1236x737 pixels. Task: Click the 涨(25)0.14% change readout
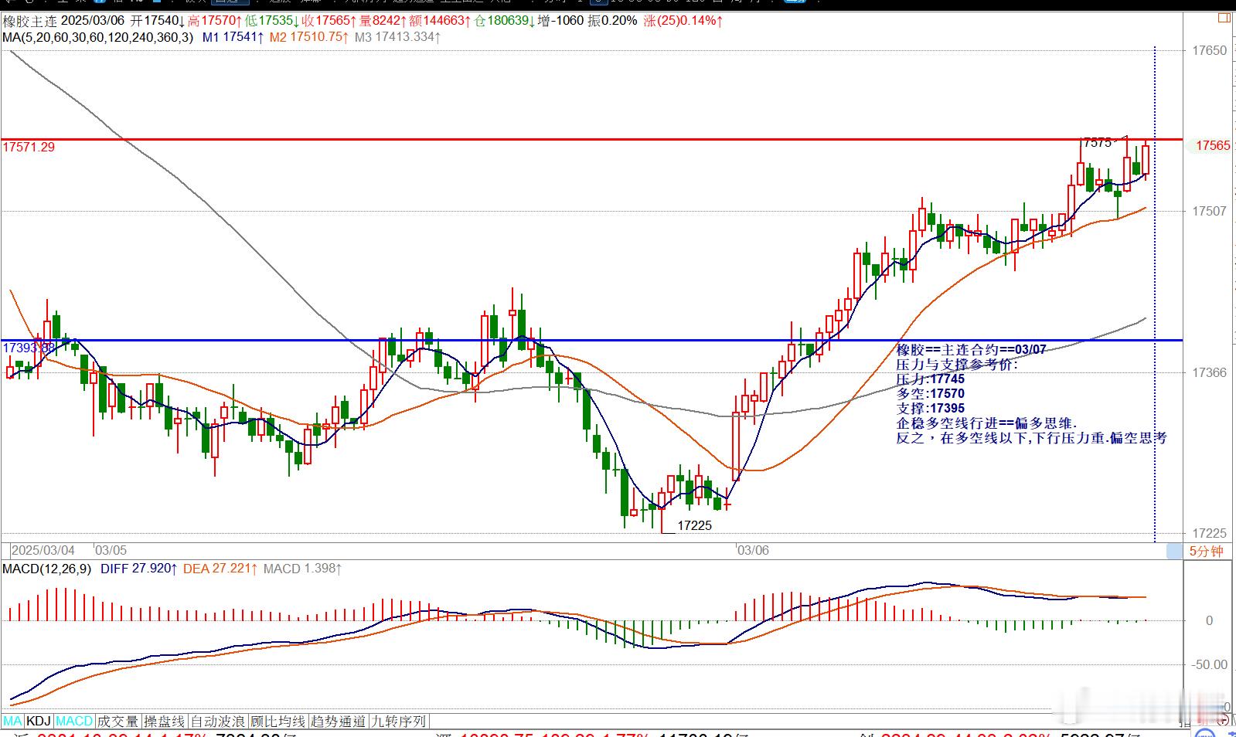683,21
